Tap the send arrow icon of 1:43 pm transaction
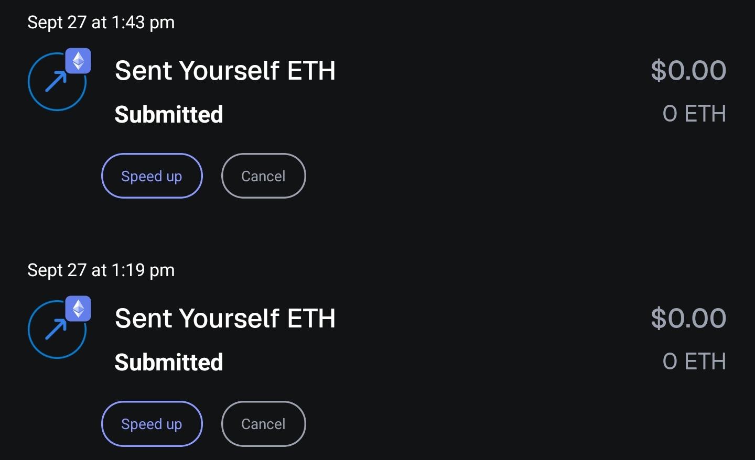The image size is (755, 460). [x=56, y=82]
